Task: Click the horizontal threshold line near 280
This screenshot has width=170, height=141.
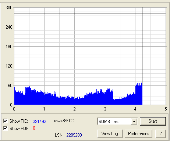Action: point(90,14)
